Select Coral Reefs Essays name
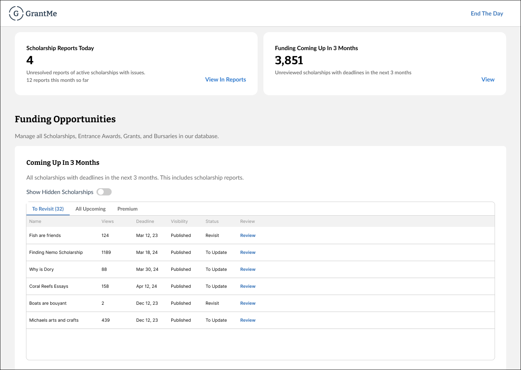Image resolution: width=521 pixels, height=370 pixels. (49, 286)
